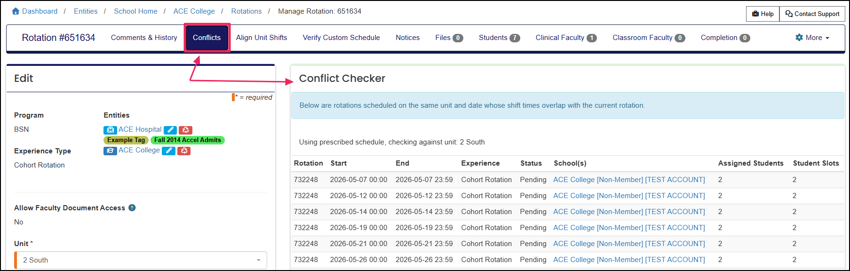The width and height of the screenshot is (850, 271).
Task: Open the ACE College link in the 2026-05-07 row
Action: point(629,180)
